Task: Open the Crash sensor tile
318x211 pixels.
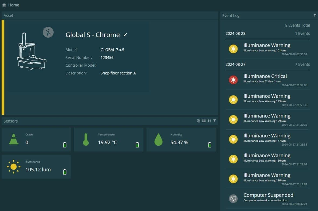Action: pyautogui.click(x=36, y=140)
